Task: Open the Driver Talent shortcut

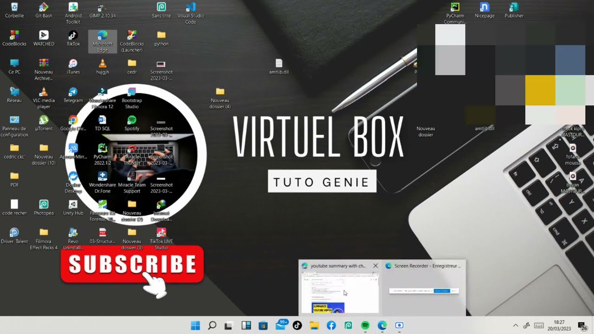Action: [x=14, y=236]
